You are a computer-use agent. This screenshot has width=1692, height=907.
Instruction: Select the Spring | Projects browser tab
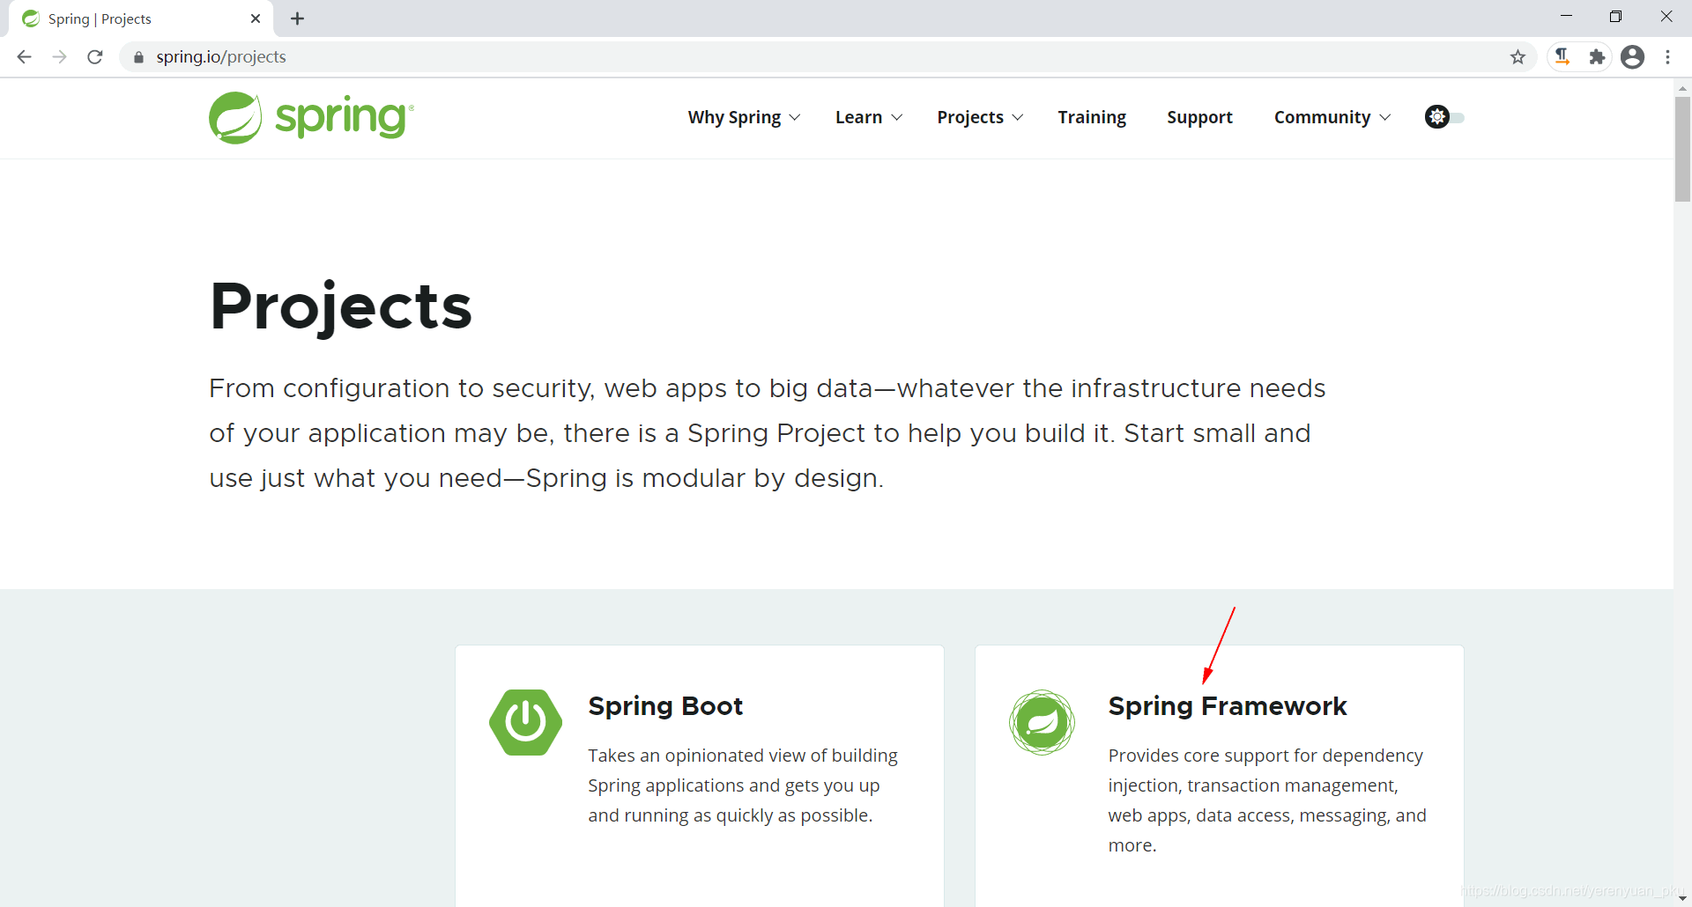(x=141, y=18)
